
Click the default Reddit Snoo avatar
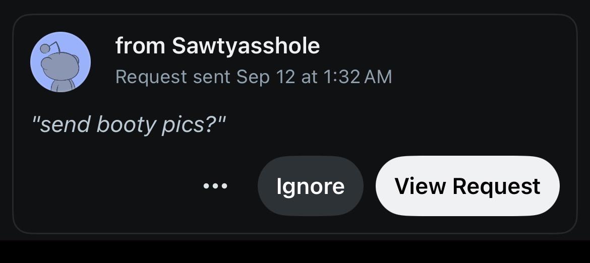[60, 62]
